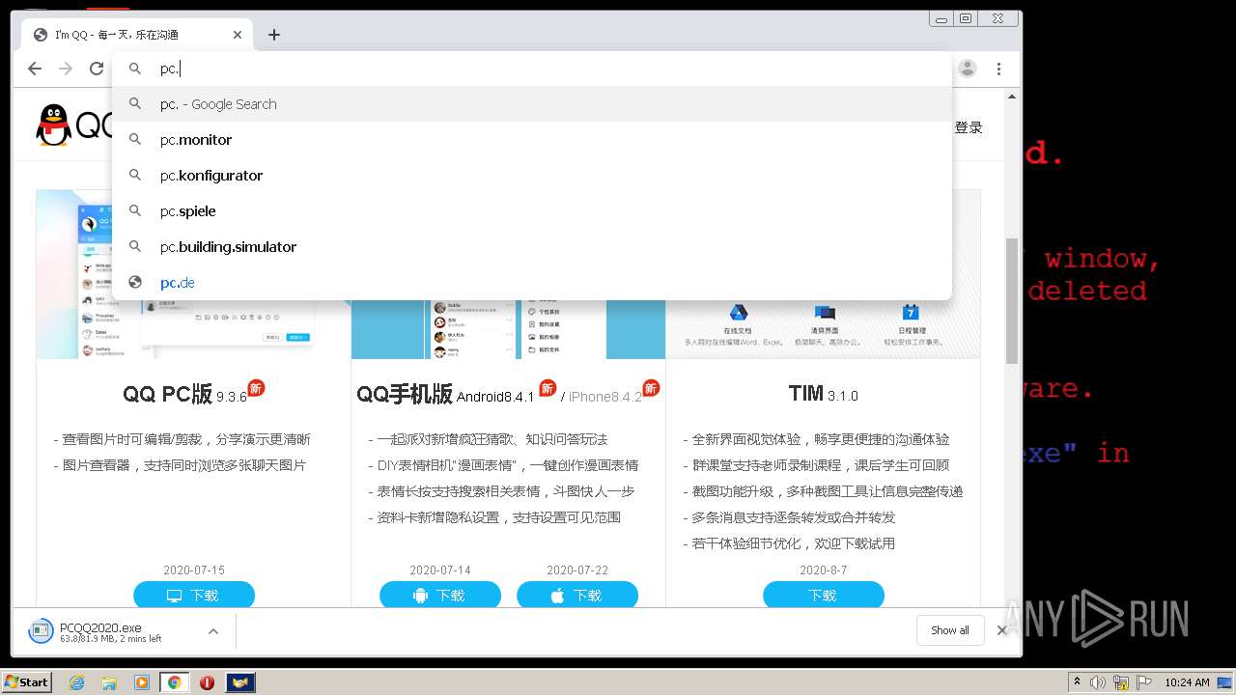The width and height of the screenshot is (1236, 695).
Task: Go to the pc.de site suggestion
Action: pos(532,283)
